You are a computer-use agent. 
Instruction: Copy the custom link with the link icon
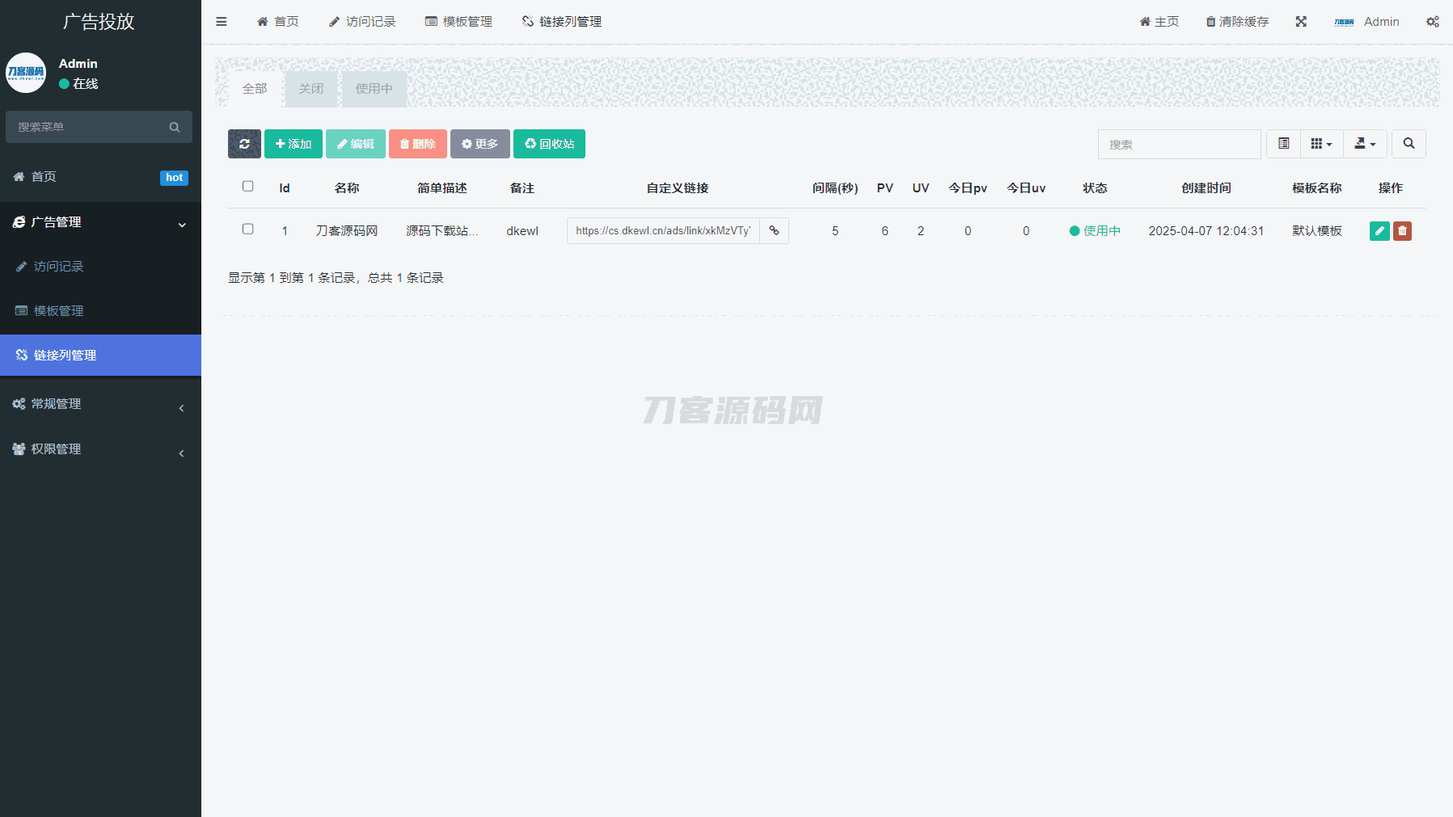[x=774, y=230]
